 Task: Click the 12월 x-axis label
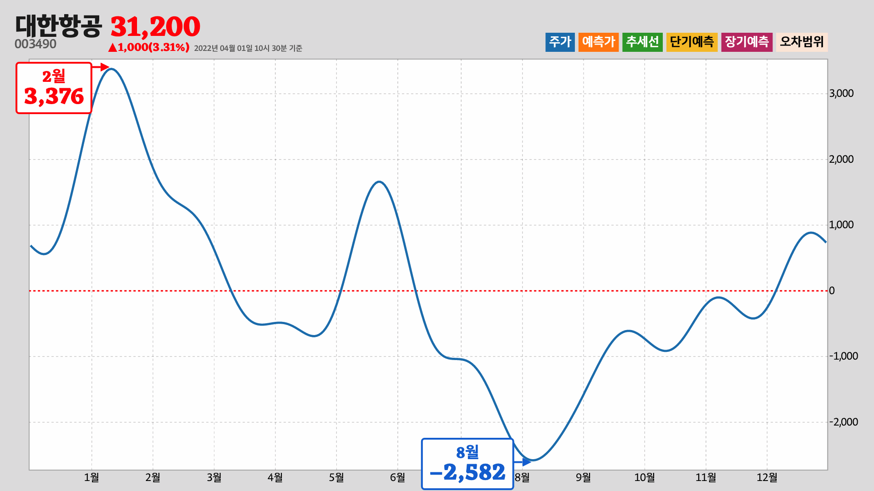point(767,477)
